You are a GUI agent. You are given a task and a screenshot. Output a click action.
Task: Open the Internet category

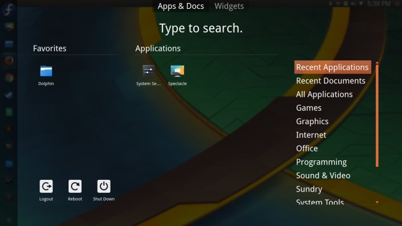(311, 135)
